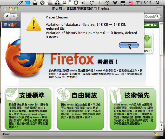Click the page scrollbar down arrow
This screenshot has width=165, height=139.
161,129
